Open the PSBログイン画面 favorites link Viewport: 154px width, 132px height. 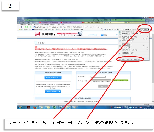(x=77, y=29)
